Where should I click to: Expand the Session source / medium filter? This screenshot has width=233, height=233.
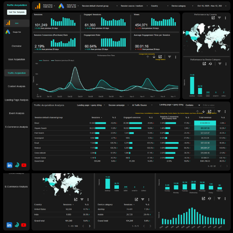(134, 6)
